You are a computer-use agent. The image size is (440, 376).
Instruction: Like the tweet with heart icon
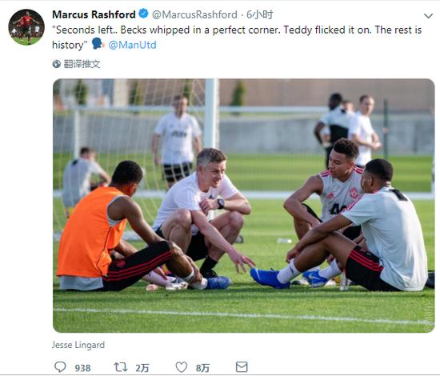(182, 367)
